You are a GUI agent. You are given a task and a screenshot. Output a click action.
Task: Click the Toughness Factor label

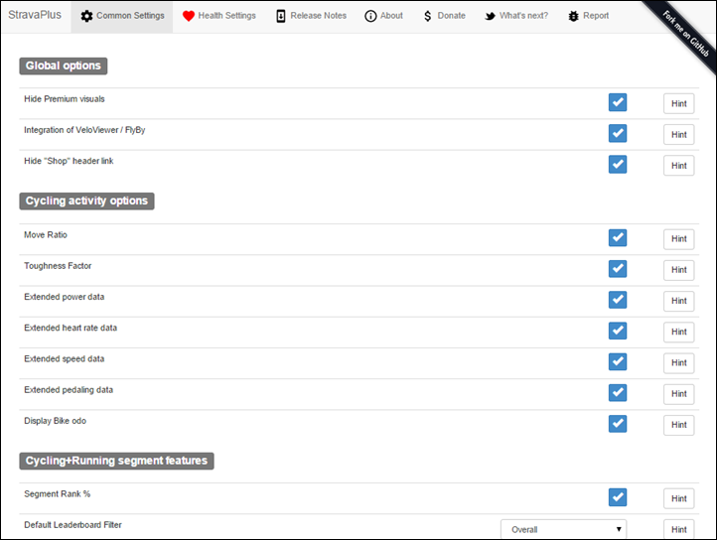pos(58,266)
